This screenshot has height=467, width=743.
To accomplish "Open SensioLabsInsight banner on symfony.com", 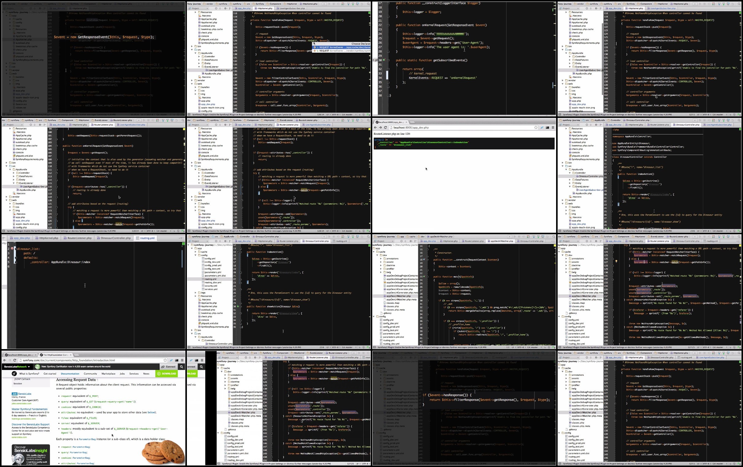I will [x=31, y=455].
